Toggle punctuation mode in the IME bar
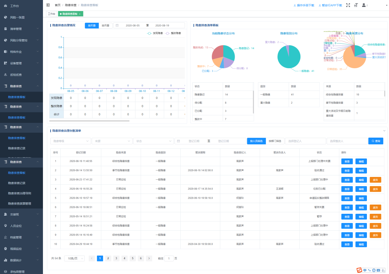Screen dimensions: 389x274 point(369,270)
